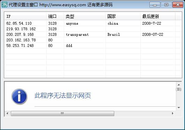The height and width of the screenshot is (130, 185).
Task: Click the app icon in title bar
Action: 5,5
